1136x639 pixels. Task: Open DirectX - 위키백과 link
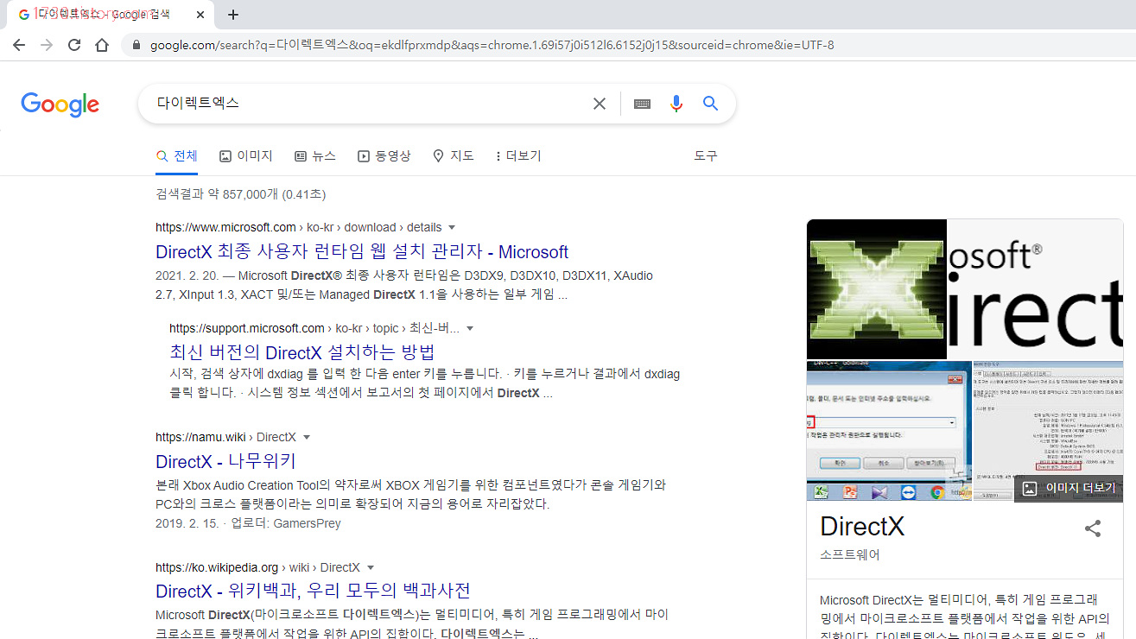313,592
